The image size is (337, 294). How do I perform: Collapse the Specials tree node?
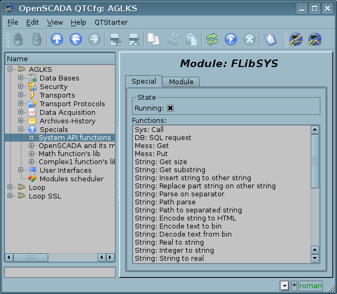pyautogui.click(x=21, y=129)
